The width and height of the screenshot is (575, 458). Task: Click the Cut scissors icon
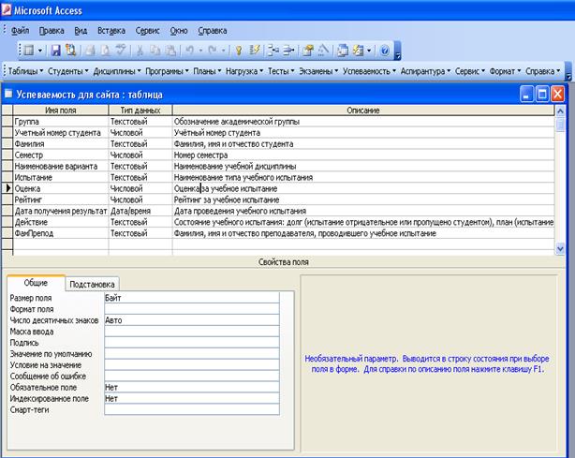coord(141,51)
